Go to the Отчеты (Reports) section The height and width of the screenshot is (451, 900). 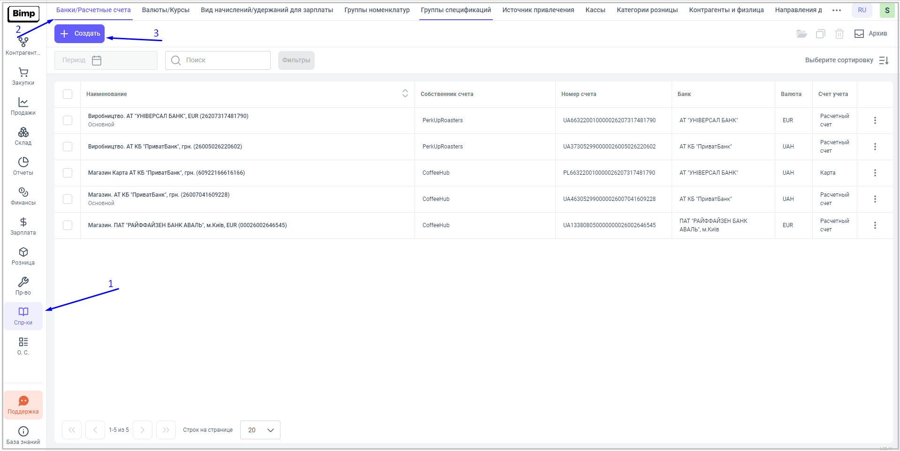coord(23,166)
